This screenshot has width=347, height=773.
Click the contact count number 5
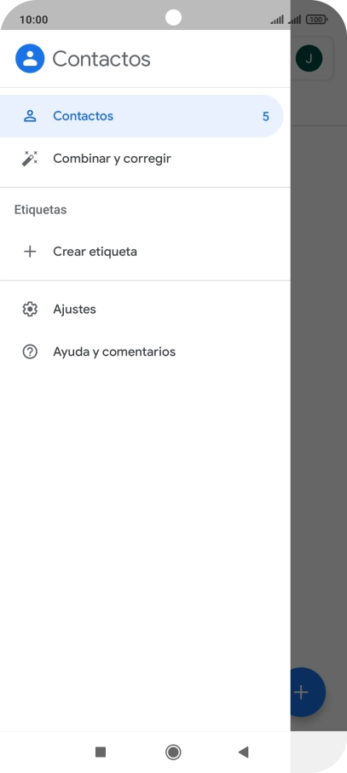tap(266, 116)
